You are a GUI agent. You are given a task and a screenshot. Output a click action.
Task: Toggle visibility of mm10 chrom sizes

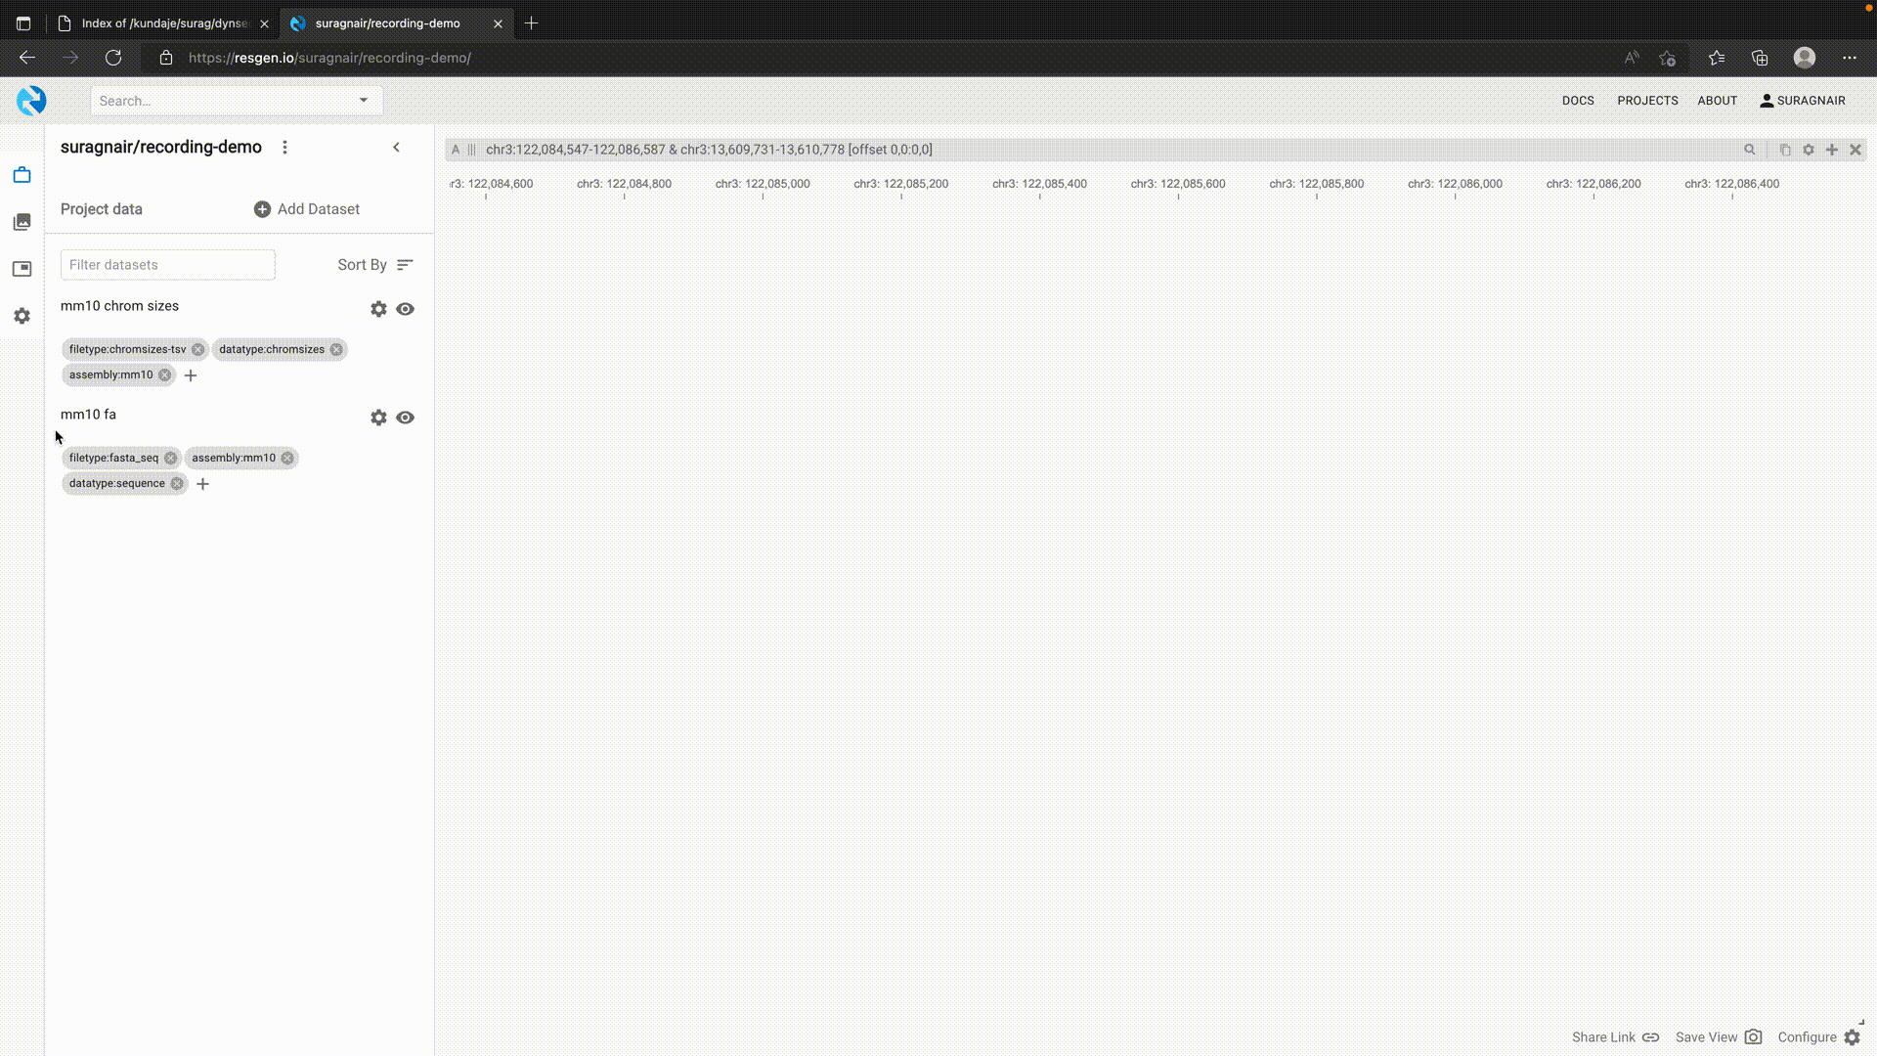click(x=405, y=309)
